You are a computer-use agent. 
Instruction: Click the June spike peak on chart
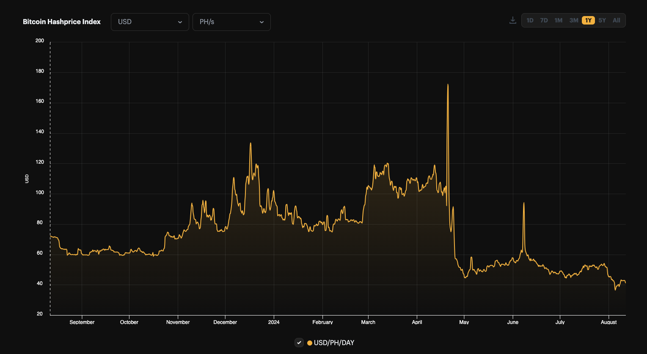tap(524, 203)
